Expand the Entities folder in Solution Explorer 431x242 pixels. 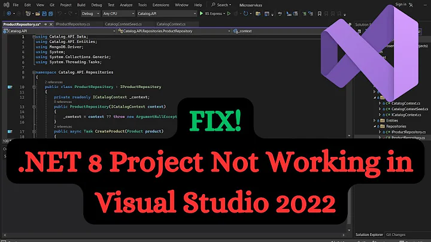coord(374,120)
